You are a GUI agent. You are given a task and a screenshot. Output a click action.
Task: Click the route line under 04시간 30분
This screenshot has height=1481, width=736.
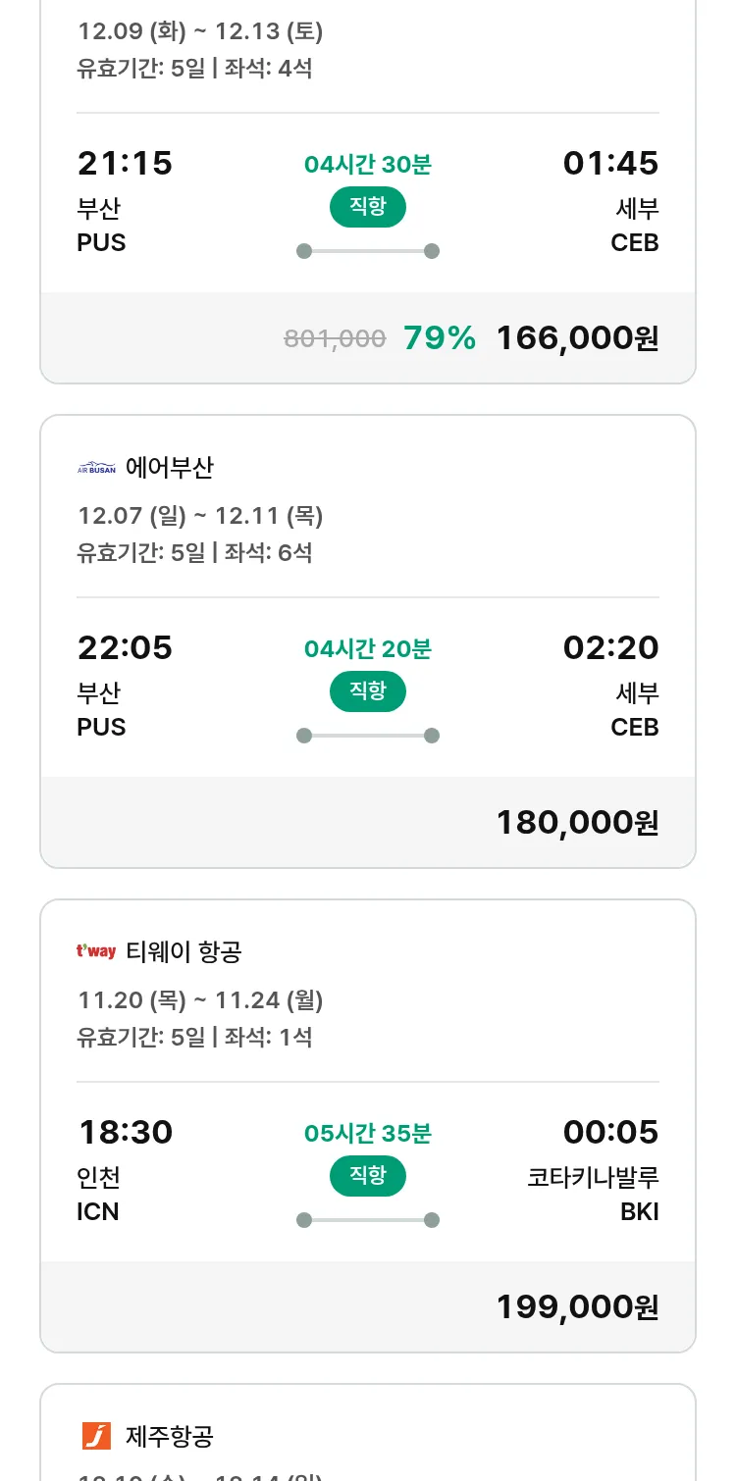point(367,251)
